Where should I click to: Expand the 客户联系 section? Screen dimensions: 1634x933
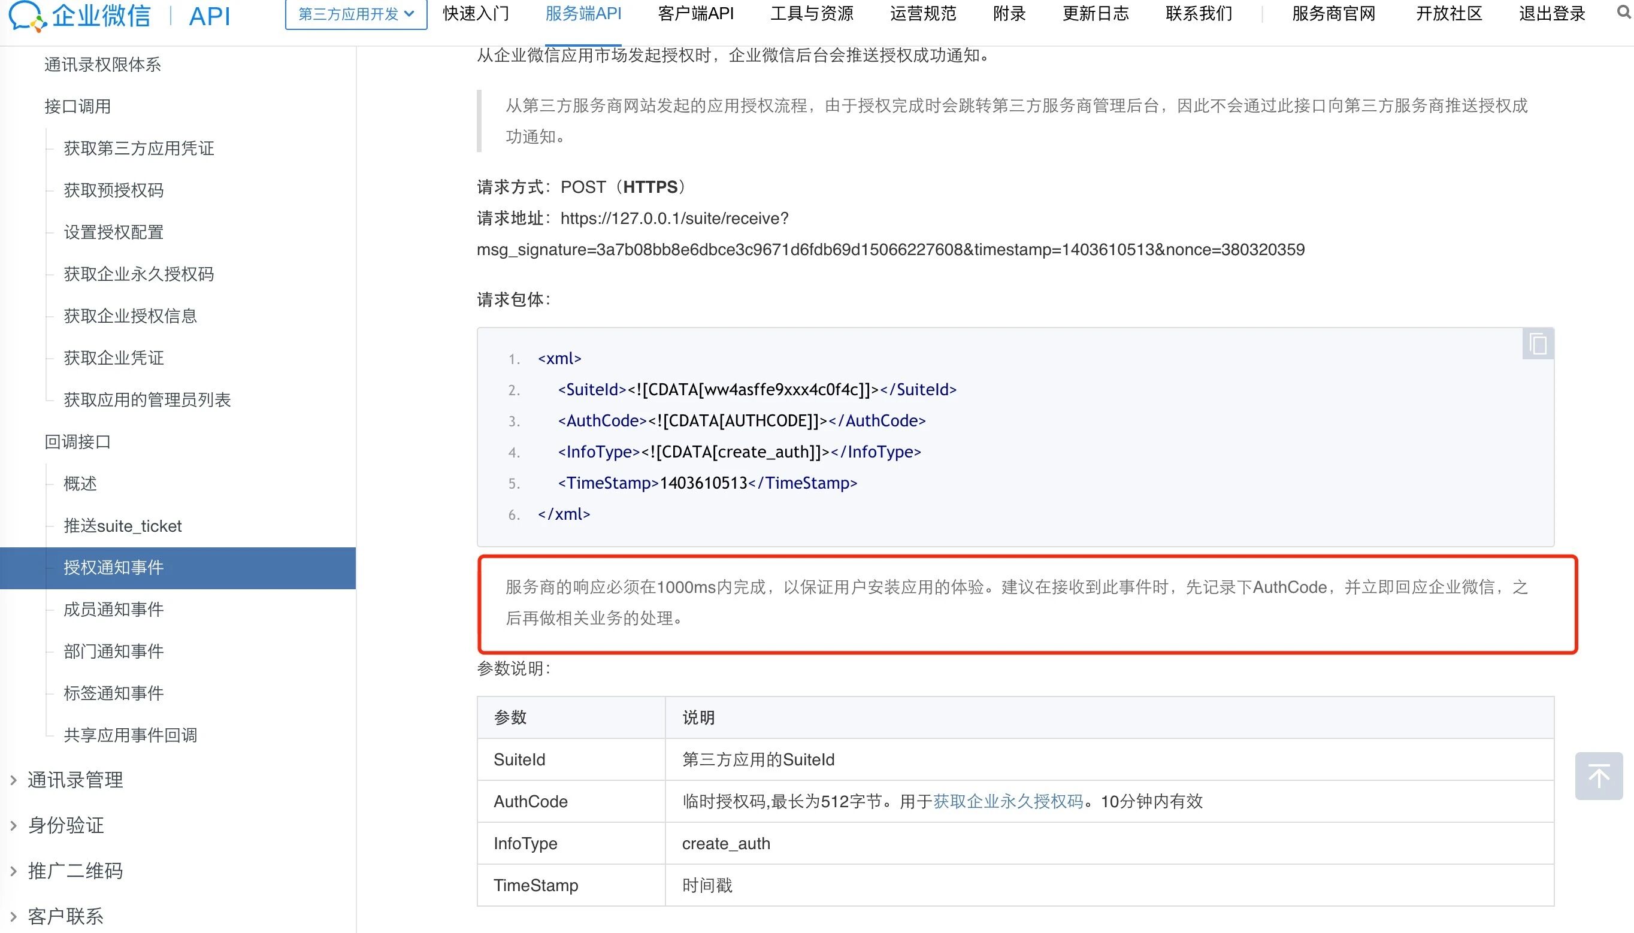coord(65,916)
